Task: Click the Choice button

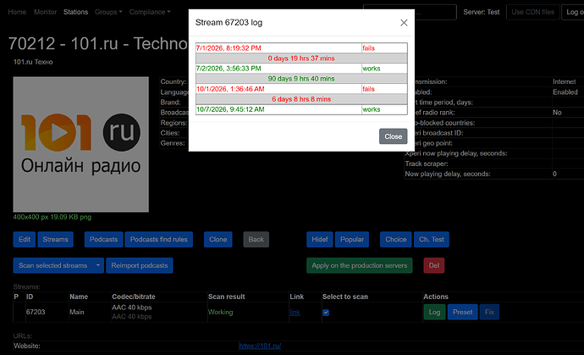Action: 396,240
